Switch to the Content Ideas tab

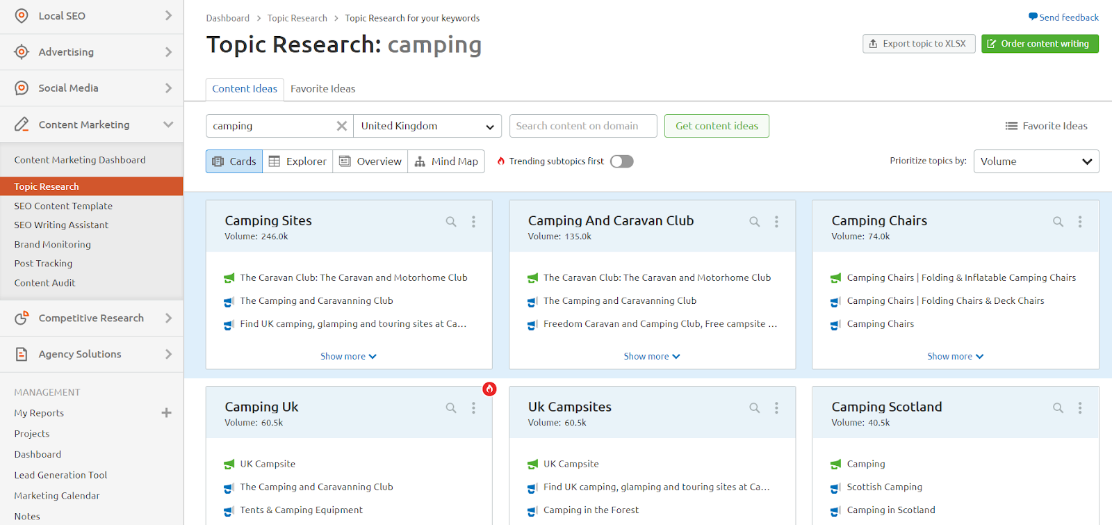pyautogui.click(x=245, y=89)
